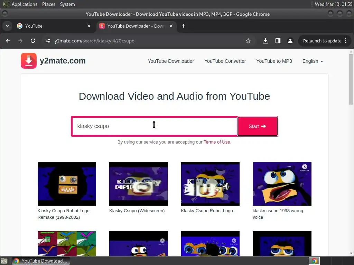Open site information icon in address bar

(48, 41)
